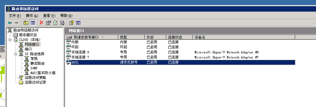Click the 环回 interface icon
316x107 pixels.
click(x=68, y=47)
